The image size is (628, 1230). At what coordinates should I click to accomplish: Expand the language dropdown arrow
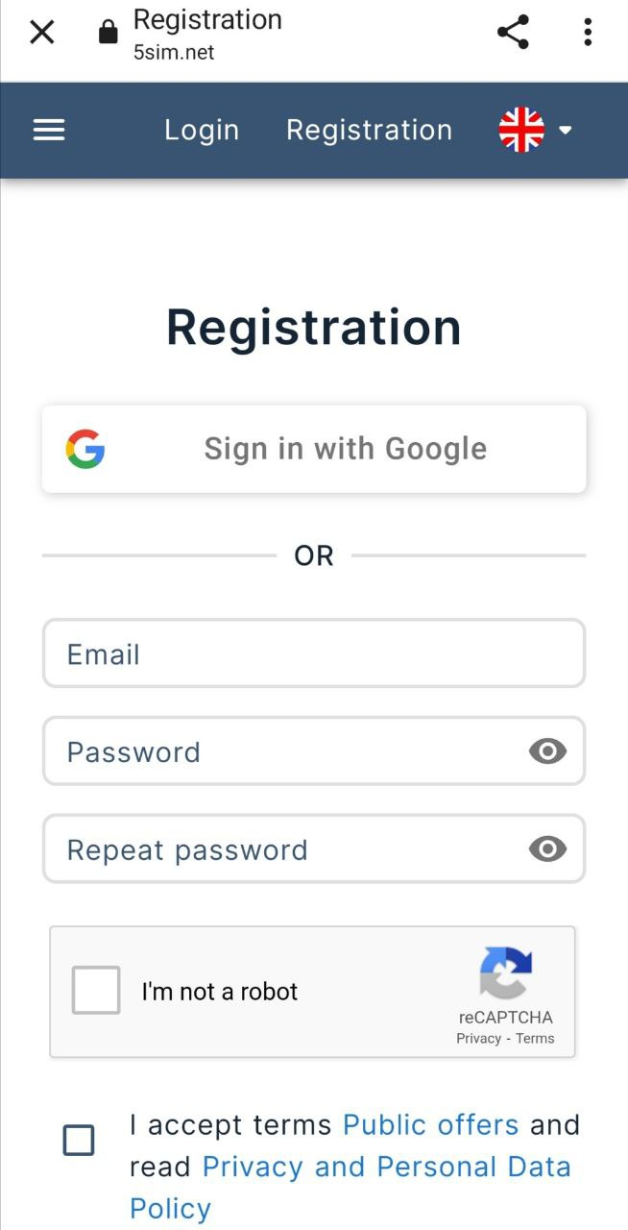[566, 131]
